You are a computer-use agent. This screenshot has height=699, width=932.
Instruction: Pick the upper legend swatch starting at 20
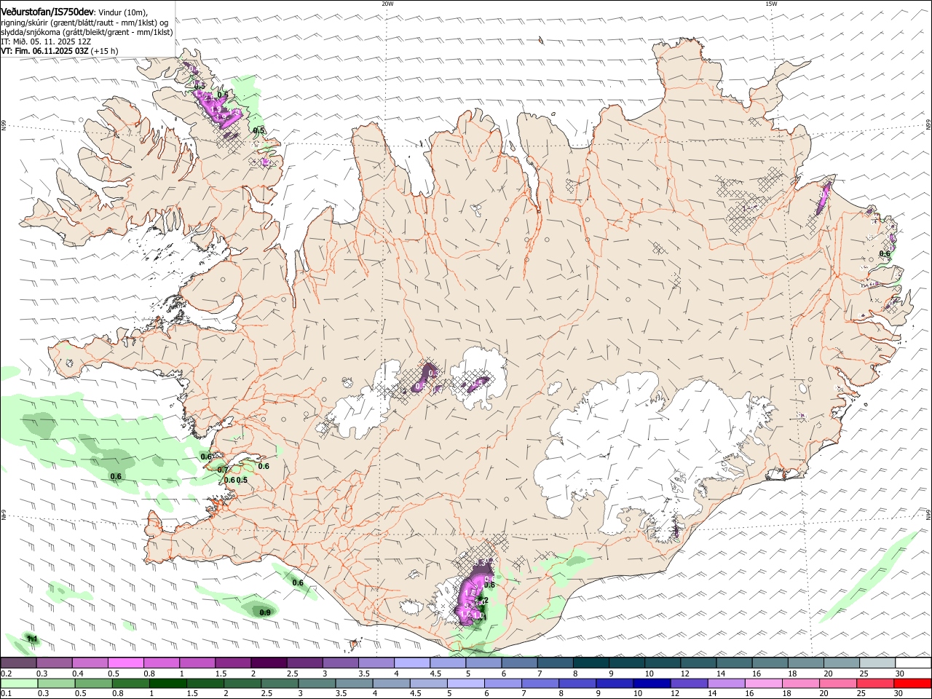(841, 663)
